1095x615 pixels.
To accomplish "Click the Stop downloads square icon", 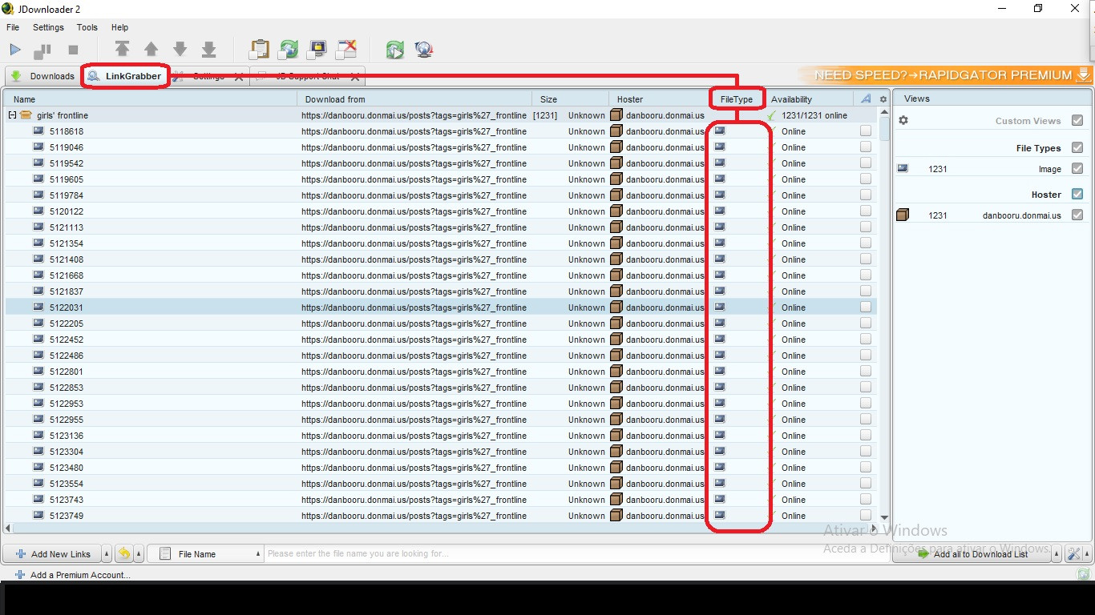I will pyautogui.click(x=73, y=50).
